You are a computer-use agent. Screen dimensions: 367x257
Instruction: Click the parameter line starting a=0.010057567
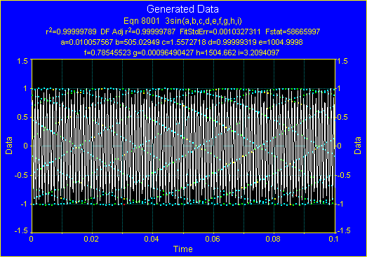pos(182,42)
